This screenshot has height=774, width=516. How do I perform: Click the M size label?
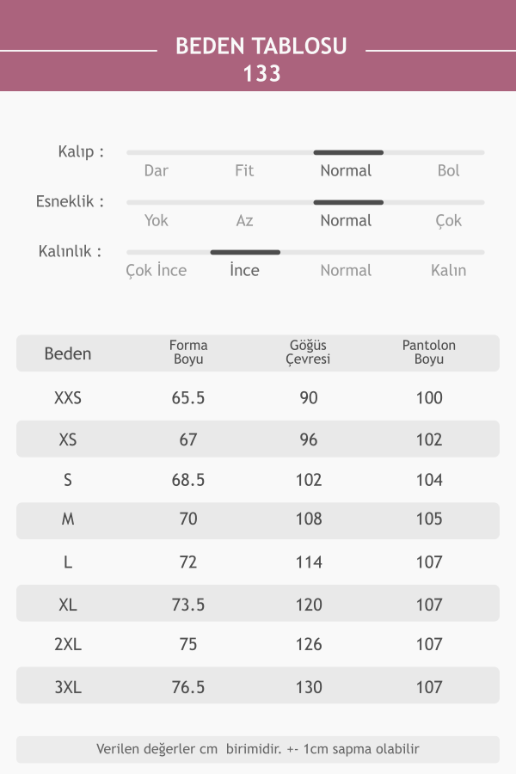coord(68,519)
